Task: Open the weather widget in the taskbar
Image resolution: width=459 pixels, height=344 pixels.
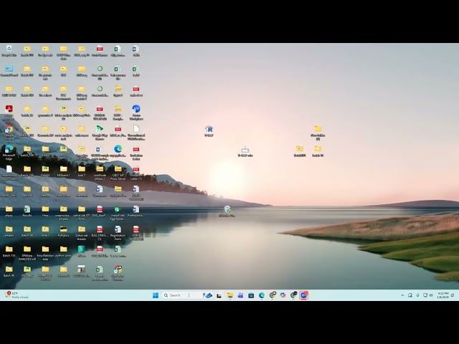Action: 16,295
